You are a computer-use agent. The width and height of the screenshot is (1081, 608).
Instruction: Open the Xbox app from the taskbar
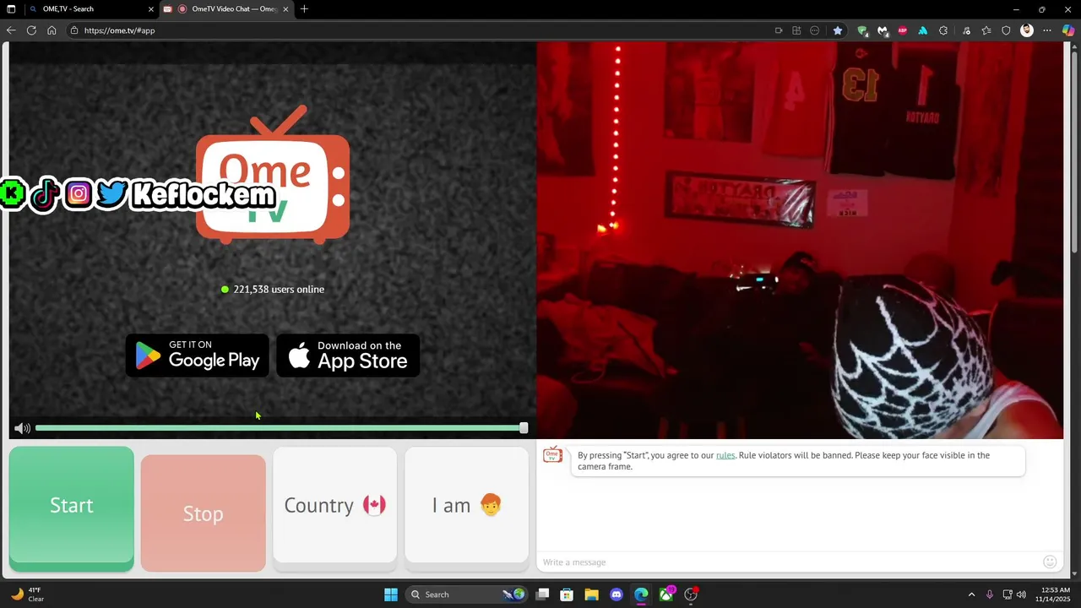point(666,594)
